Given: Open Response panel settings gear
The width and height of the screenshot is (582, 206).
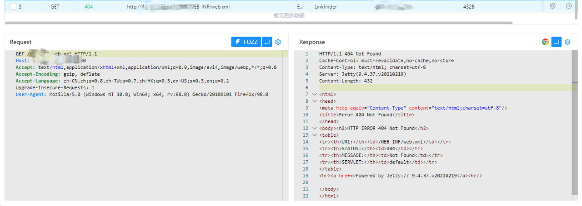Looking at the screenshot, I should [567, 42].
